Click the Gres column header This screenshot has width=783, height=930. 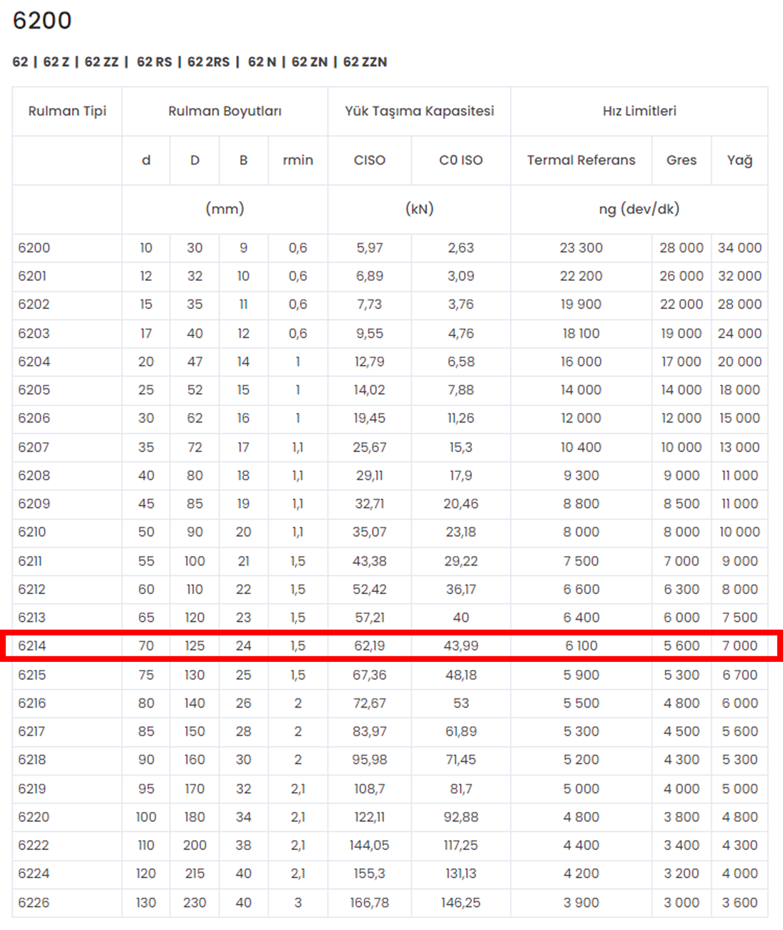681,160
